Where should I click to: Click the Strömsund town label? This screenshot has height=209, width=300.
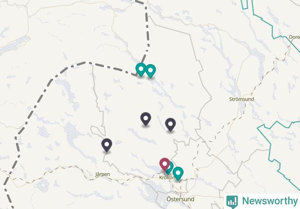click(242, 99)
